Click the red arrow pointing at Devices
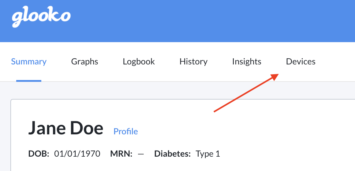This screenshot has height=171, width=355. 246,93
